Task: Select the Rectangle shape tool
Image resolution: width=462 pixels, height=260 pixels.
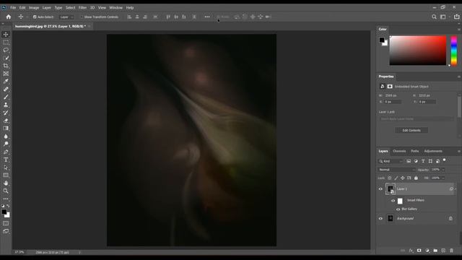Action: click(6, 175)
